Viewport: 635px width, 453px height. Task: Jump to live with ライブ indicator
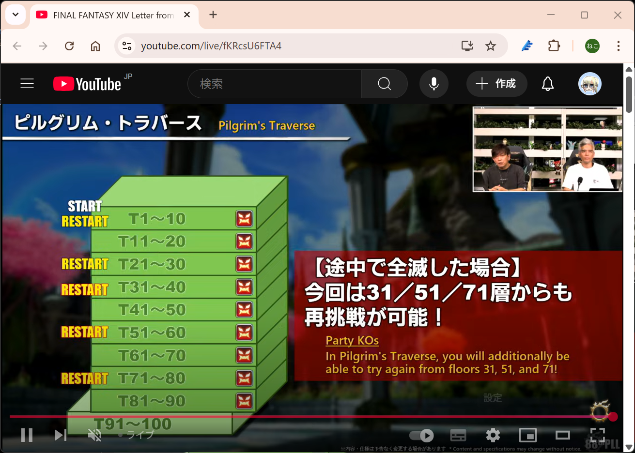point(136,435)
